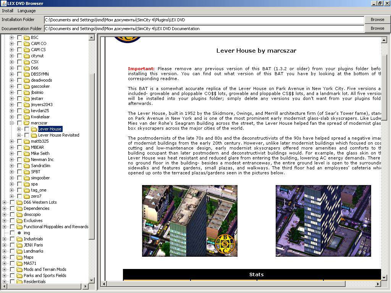Click the folder icon beside Landmarks
Screen dimensions: 391x293
(19, 251)
